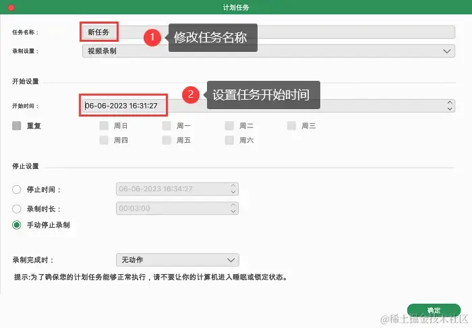Click the task name input field
472x328 pixels.
pos(268,32)
